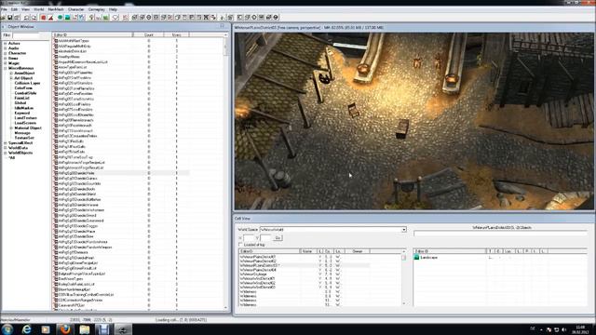Expand the Items tree node
Viewport: 596px width, 335px height.
(x=6, y=58)
